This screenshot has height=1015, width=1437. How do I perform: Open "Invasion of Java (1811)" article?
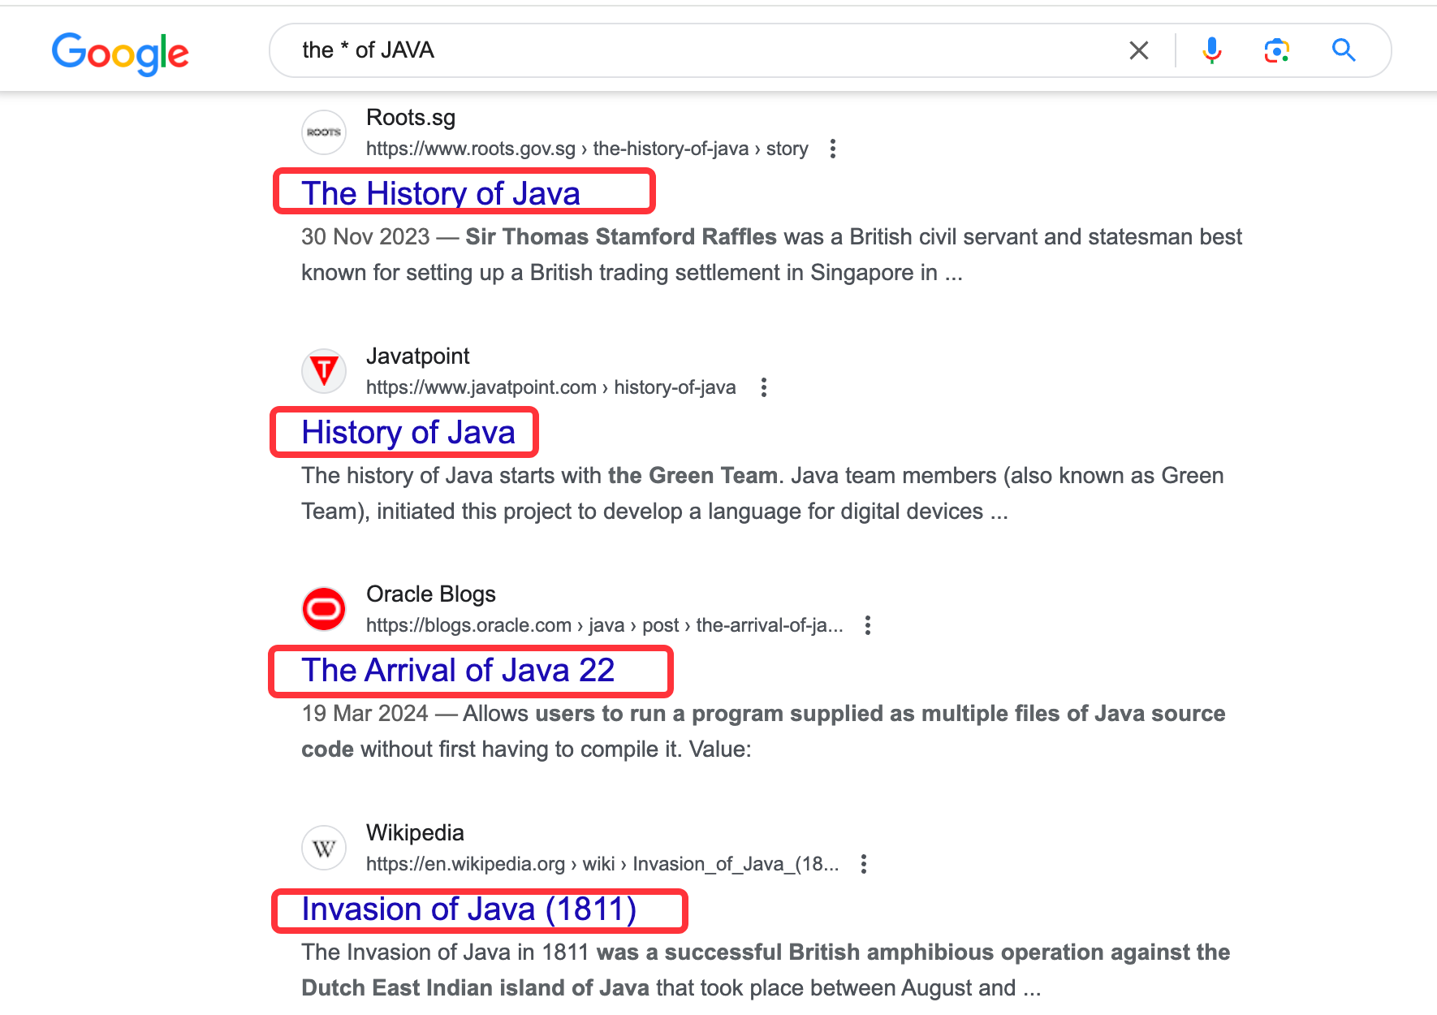click(469, 909)
